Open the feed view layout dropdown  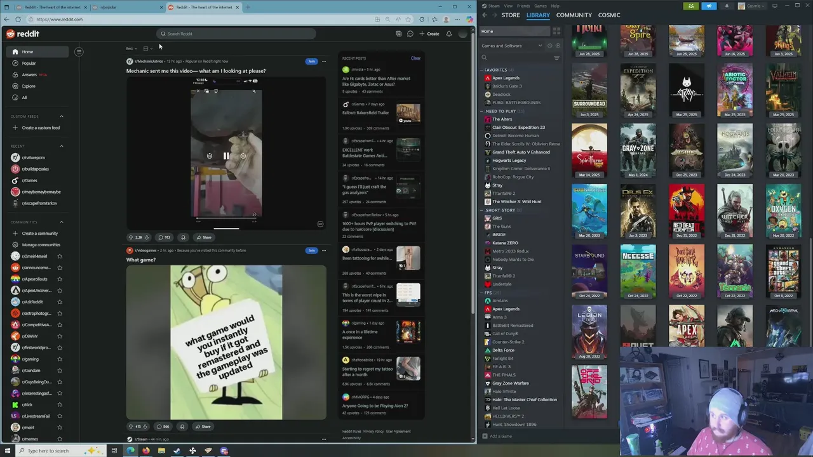(147, 49)
